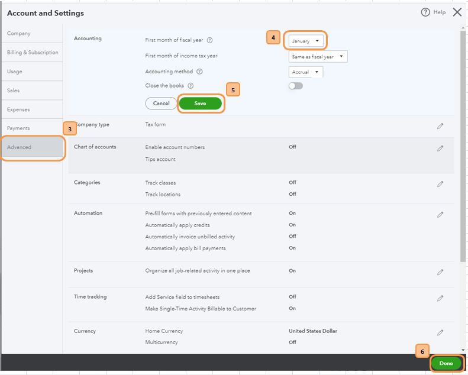
Task: Edit Company type with pencil icon
Action: pos(440,126)
